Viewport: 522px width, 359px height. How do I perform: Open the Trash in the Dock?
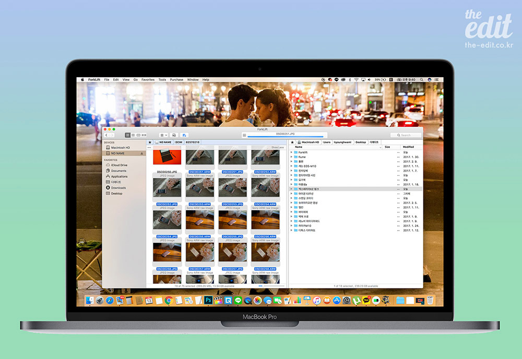point(430,301)
